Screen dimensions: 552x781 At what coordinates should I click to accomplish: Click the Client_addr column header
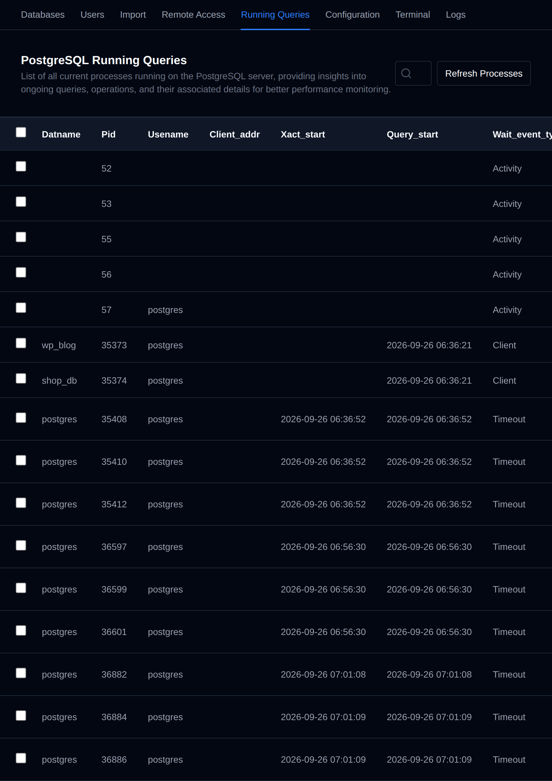point(234,134)
